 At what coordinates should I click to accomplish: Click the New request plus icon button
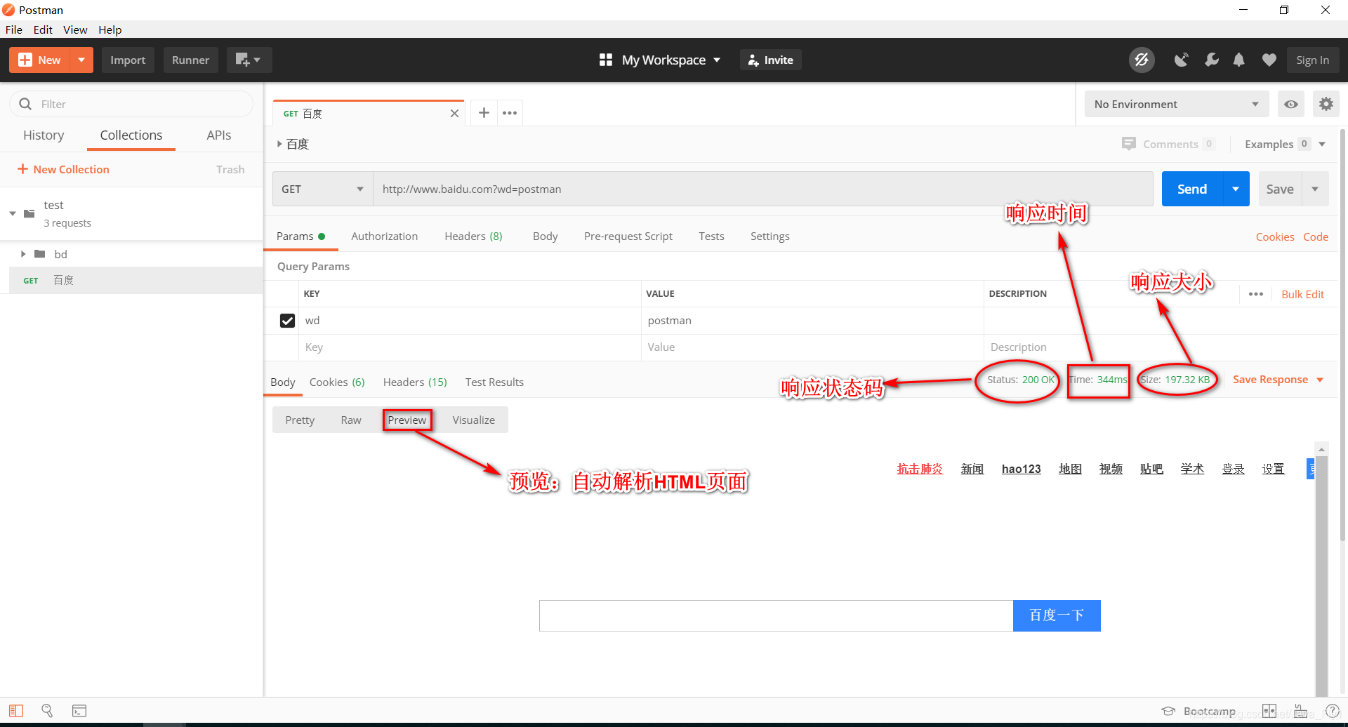(39, 60)
